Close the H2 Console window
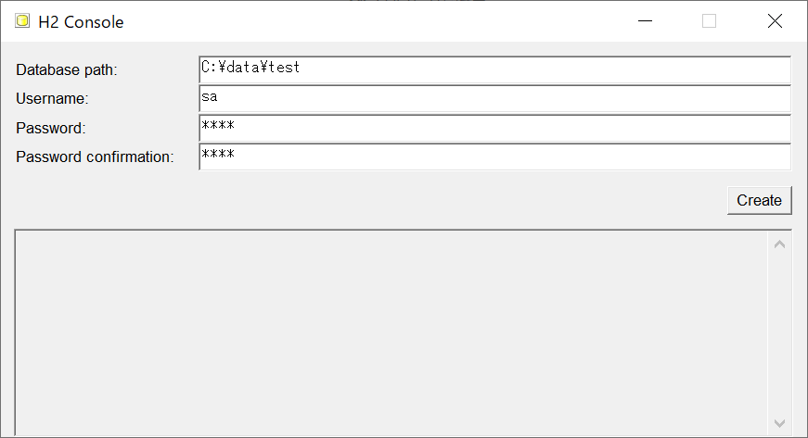The image size is (808, 438). (775, 21)
